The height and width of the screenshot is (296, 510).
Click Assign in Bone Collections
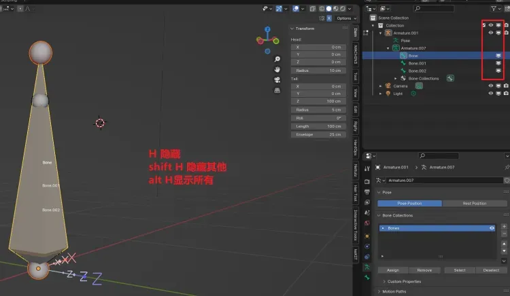tap(393, 270)
